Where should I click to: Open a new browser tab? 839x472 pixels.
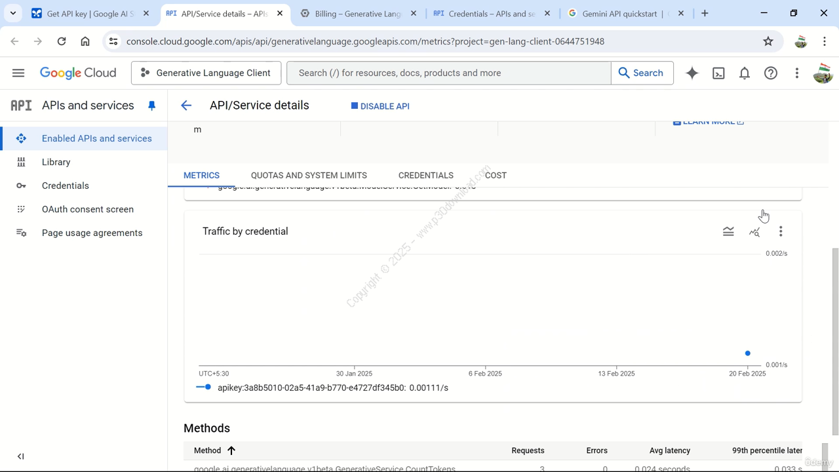click(705, 13)
